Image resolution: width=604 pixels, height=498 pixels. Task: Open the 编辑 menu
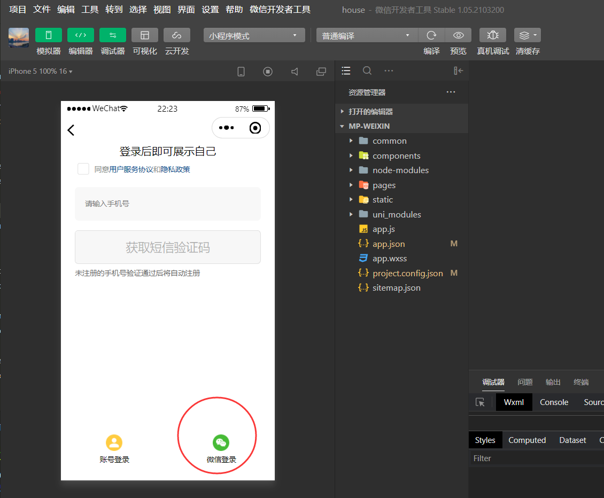click(x=66, y=9)
